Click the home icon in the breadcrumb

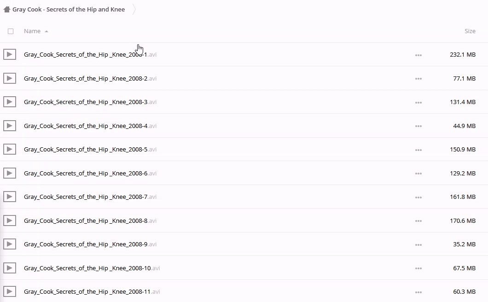(7, 9)
